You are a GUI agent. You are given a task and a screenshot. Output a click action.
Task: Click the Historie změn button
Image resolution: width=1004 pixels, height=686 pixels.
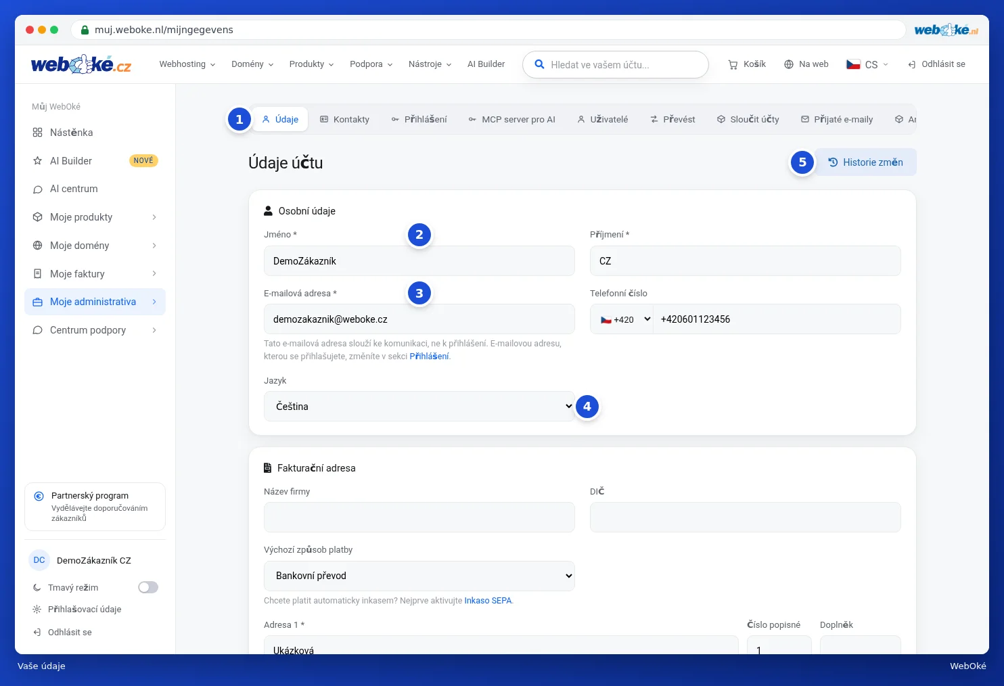pos(865,162)
